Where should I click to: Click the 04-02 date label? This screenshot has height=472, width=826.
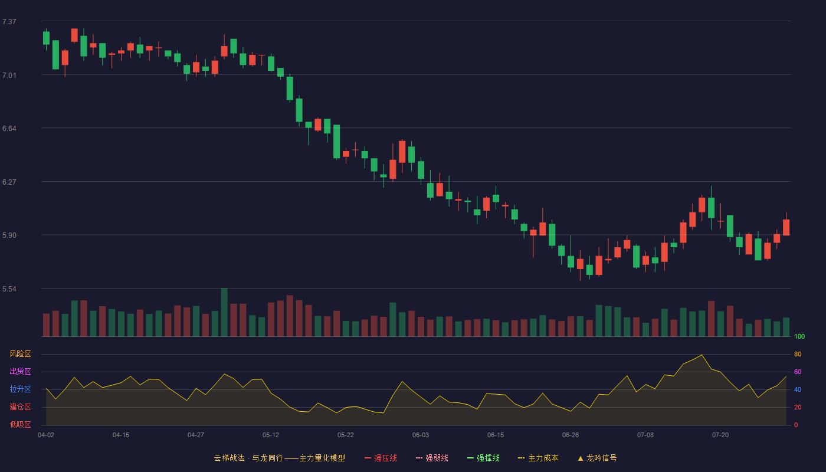[x=46, y=435]
